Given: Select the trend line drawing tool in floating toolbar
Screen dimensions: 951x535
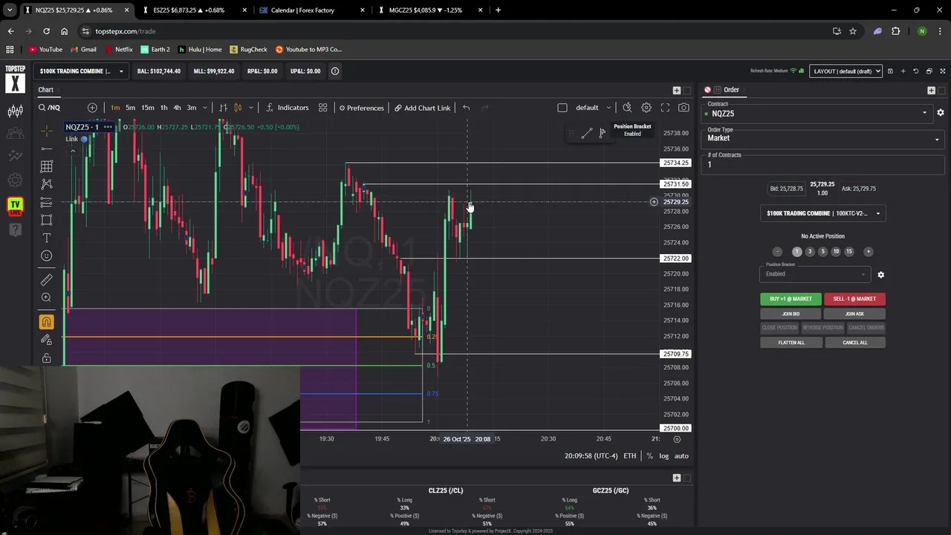Looking at the screenshot, I should point(586,133).
